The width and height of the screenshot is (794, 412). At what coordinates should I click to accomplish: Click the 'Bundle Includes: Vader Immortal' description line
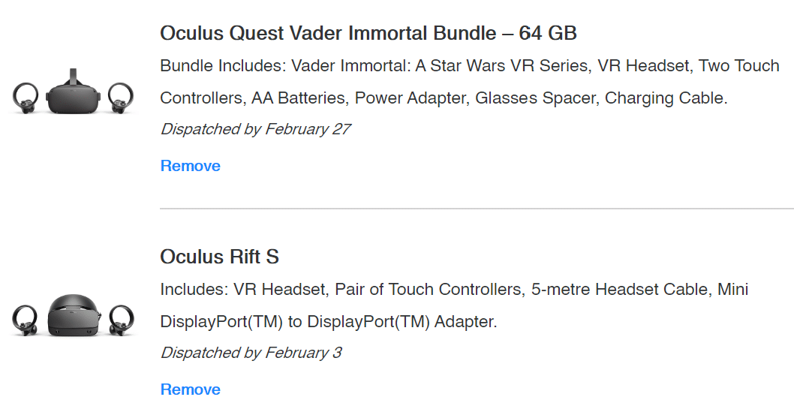tap(470, 66)
